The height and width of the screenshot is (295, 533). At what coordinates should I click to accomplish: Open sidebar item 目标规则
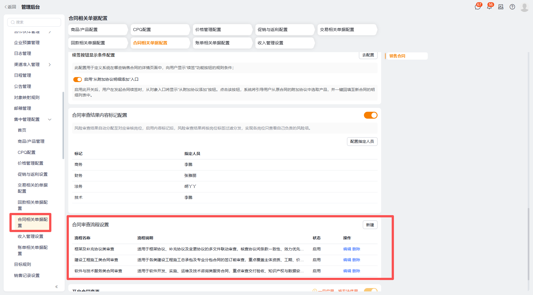coord(23,265)
